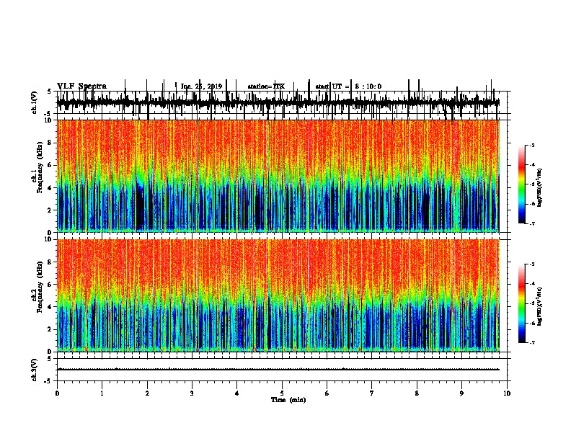Click the ch.3(V) axis label
This screenshot has width=571, height=441.
click(x=35, y=370)
